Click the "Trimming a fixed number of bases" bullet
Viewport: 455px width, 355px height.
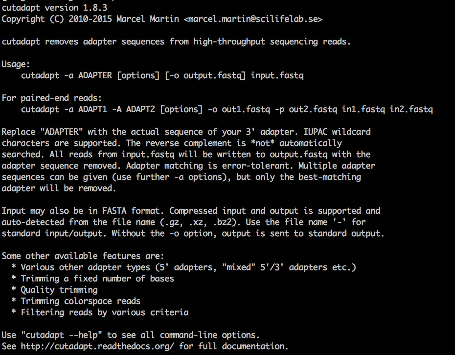click(x=97, y=279)
